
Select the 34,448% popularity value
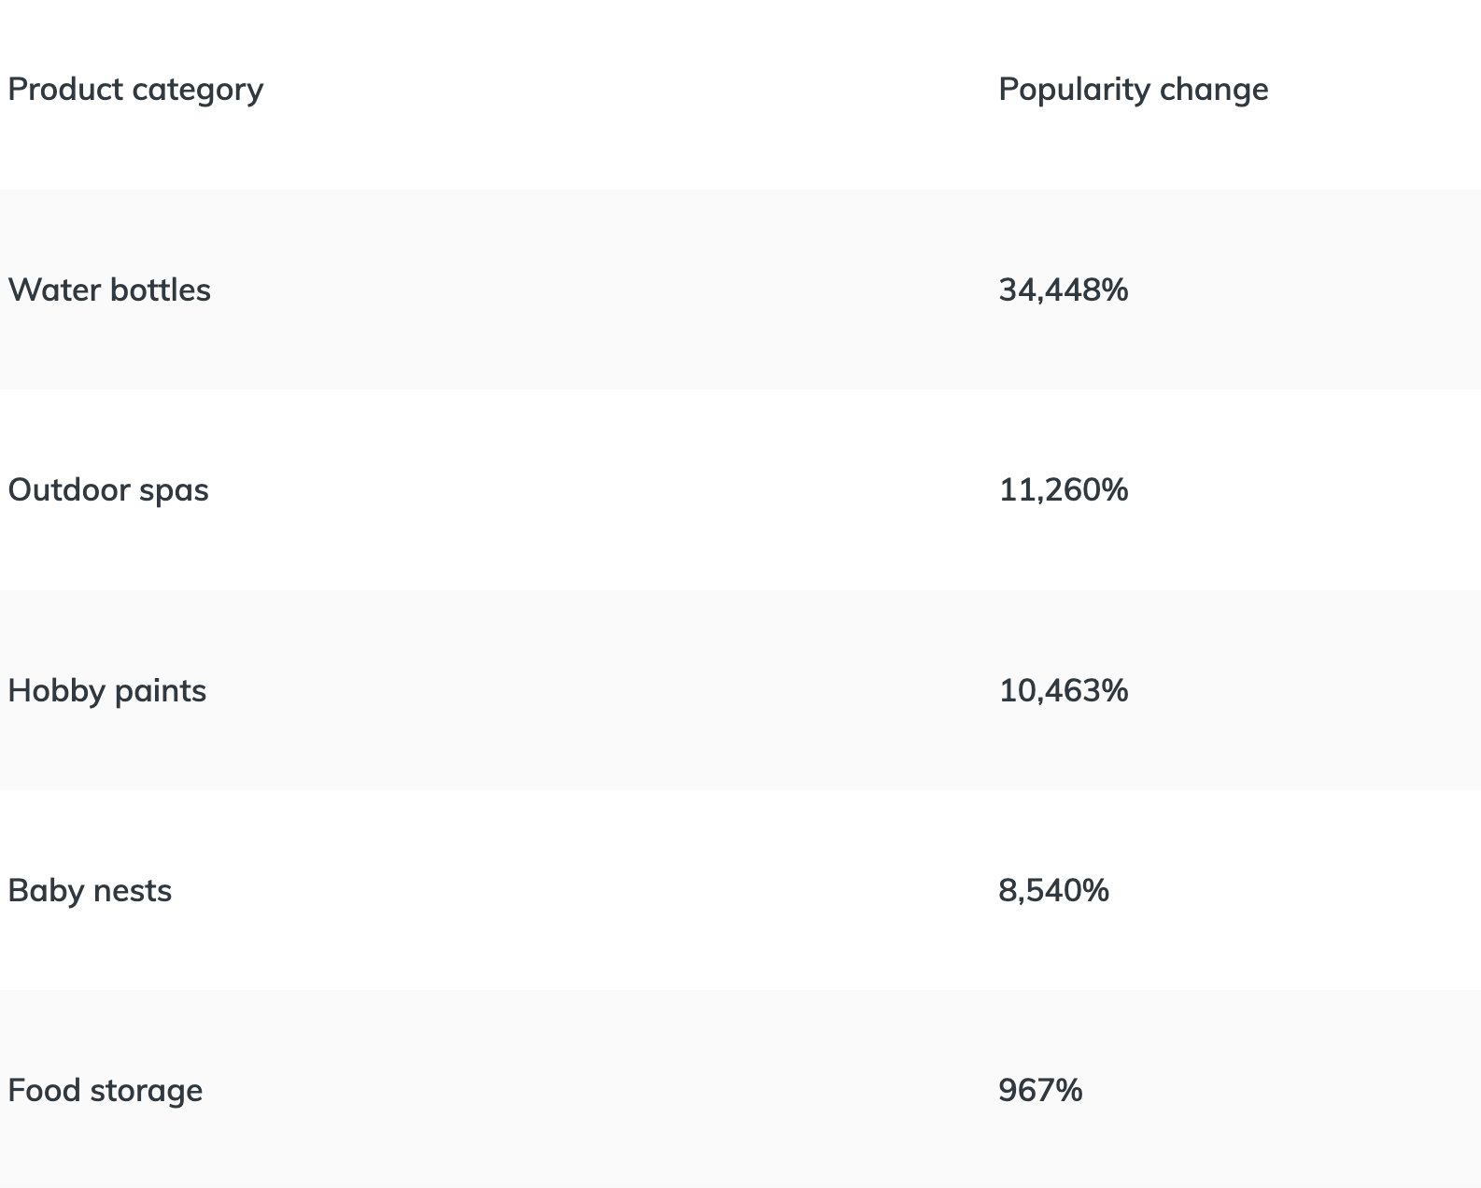(x=1064, y=290)
